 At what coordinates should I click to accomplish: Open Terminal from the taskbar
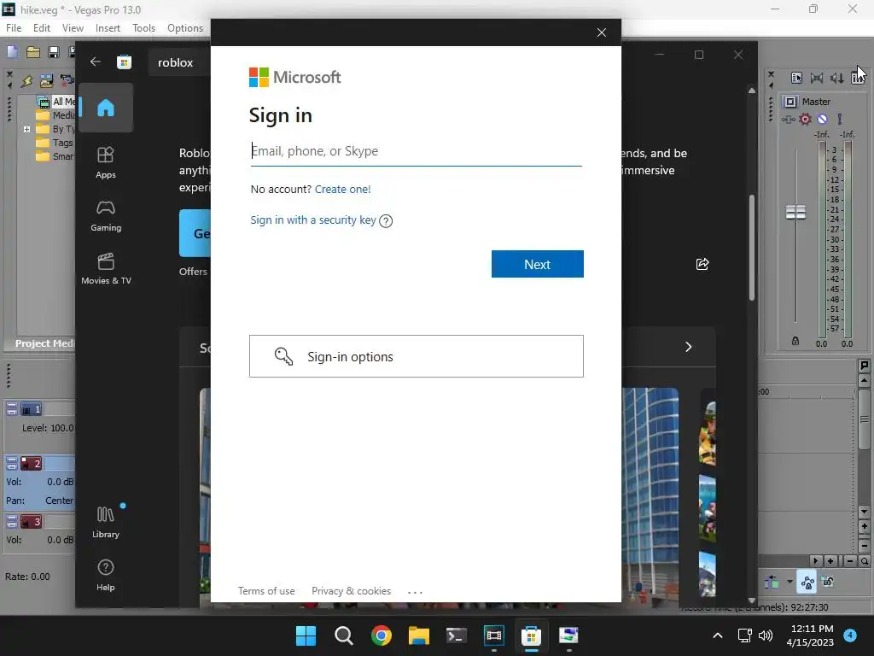point(456,635)
